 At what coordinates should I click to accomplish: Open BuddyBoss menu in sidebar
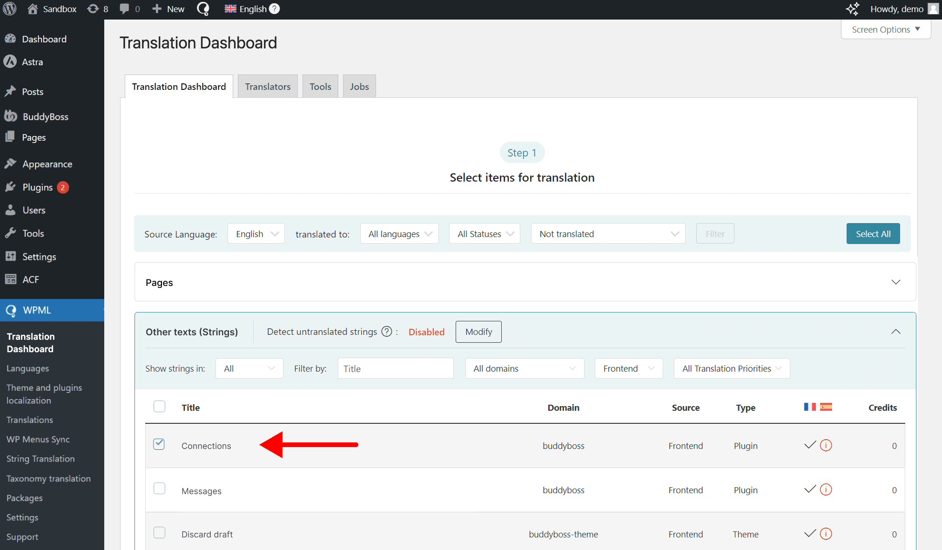click(x=45, y=116)
